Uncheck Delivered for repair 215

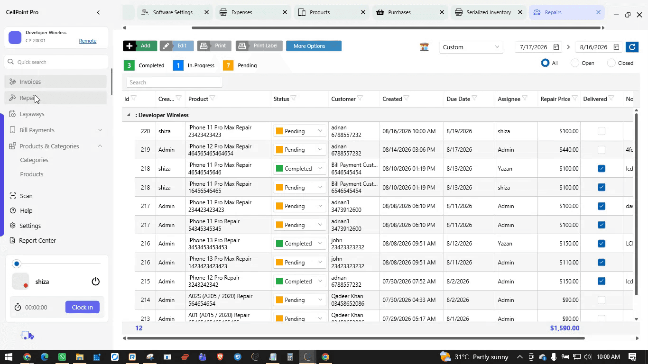[x=602, y=281]
